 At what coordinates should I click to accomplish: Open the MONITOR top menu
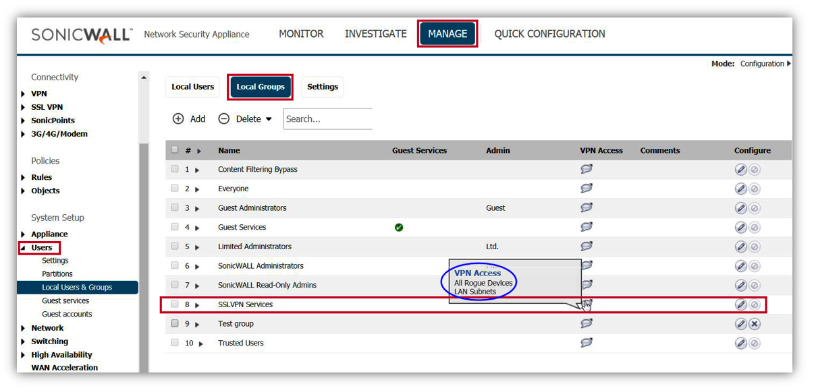[301, 34]
